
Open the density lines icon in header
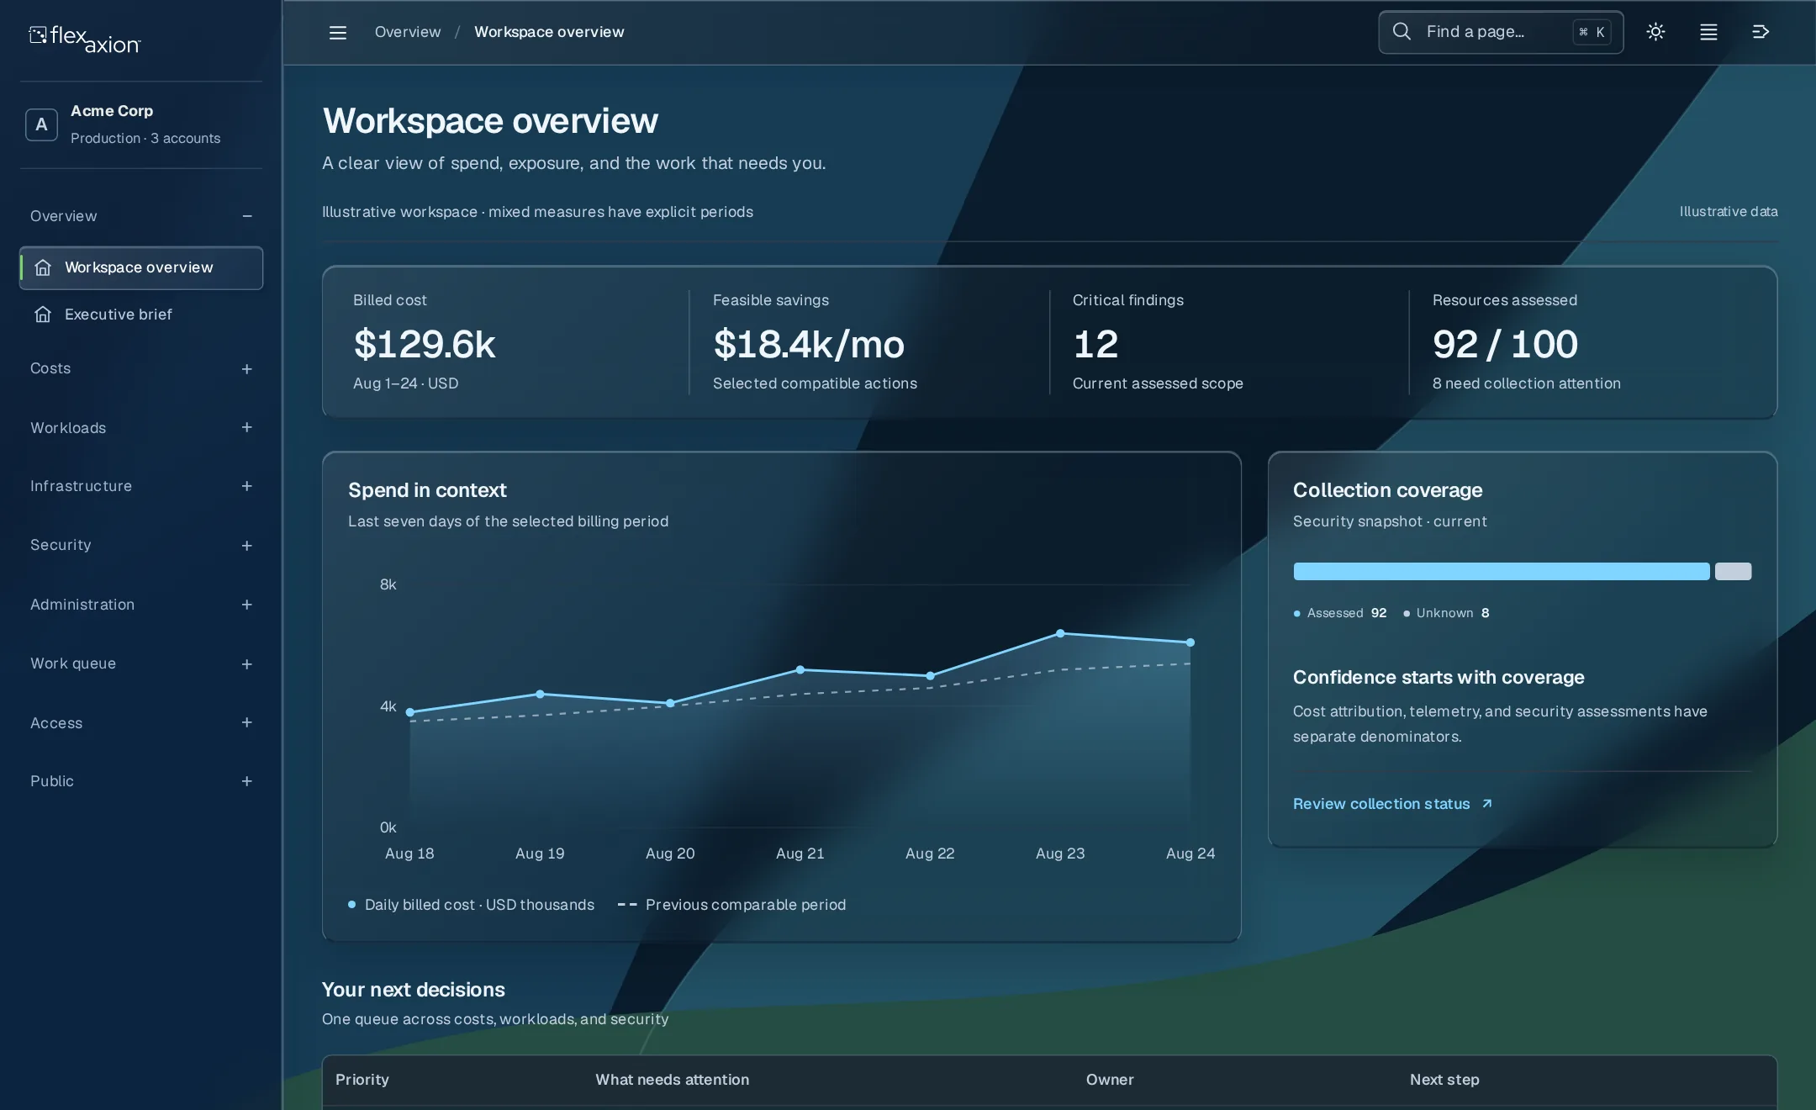[x=1708, y=32]
